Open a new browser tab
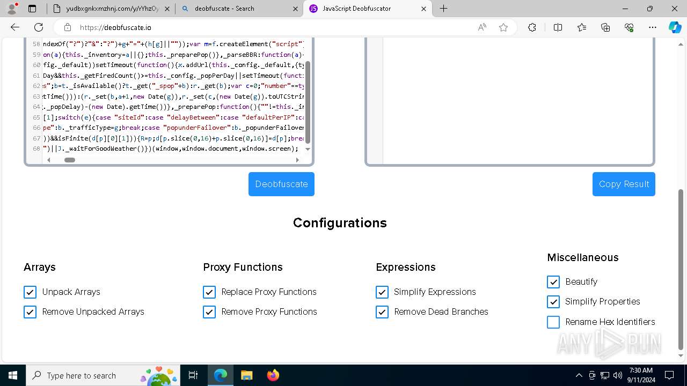The width and height of the screenshot is (687, 386). 443,9
